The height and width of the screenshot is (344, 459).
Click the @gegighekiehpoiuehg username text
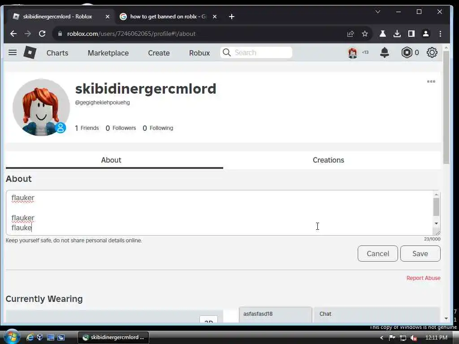[x=103, y=103]
